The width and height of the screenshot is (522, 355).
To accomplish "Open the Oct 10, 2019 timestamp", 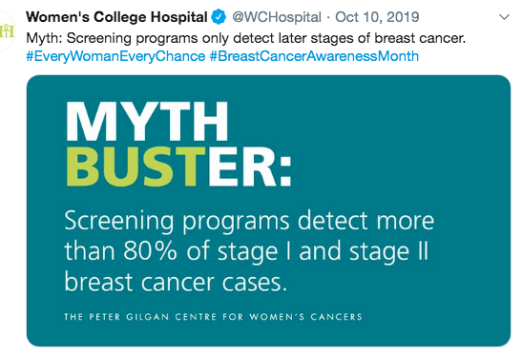I will coord(377,17).
